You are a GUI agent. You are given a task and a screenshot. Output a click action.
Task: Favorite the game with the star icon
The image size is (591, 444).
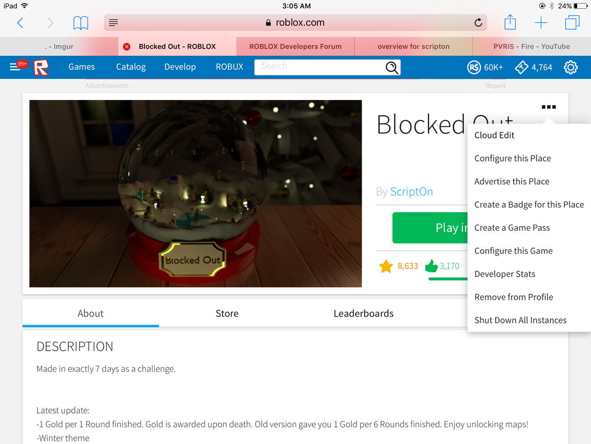coord(386,266)
